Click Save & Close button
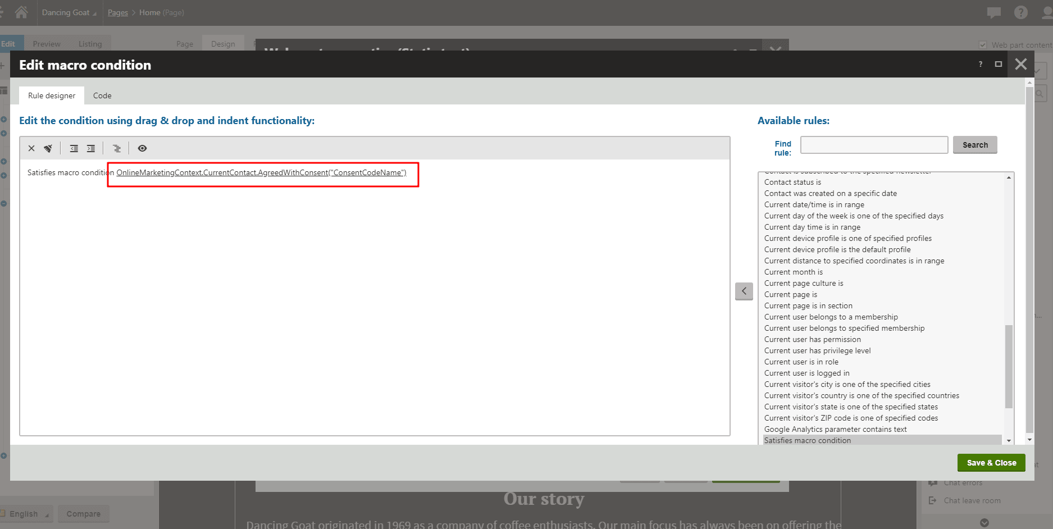The height and width of the screenshot is (529, 1053). tap(991, 463)
